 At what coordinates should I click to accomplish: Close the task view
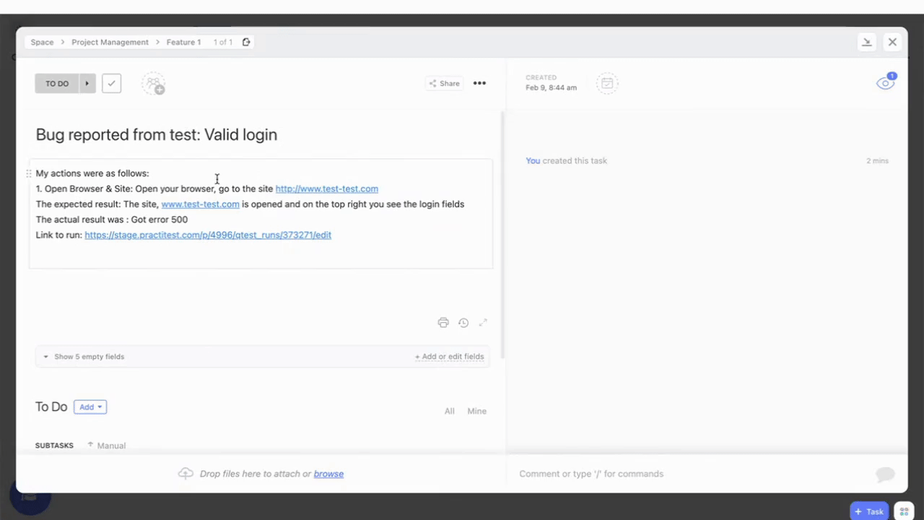point(892,42)
